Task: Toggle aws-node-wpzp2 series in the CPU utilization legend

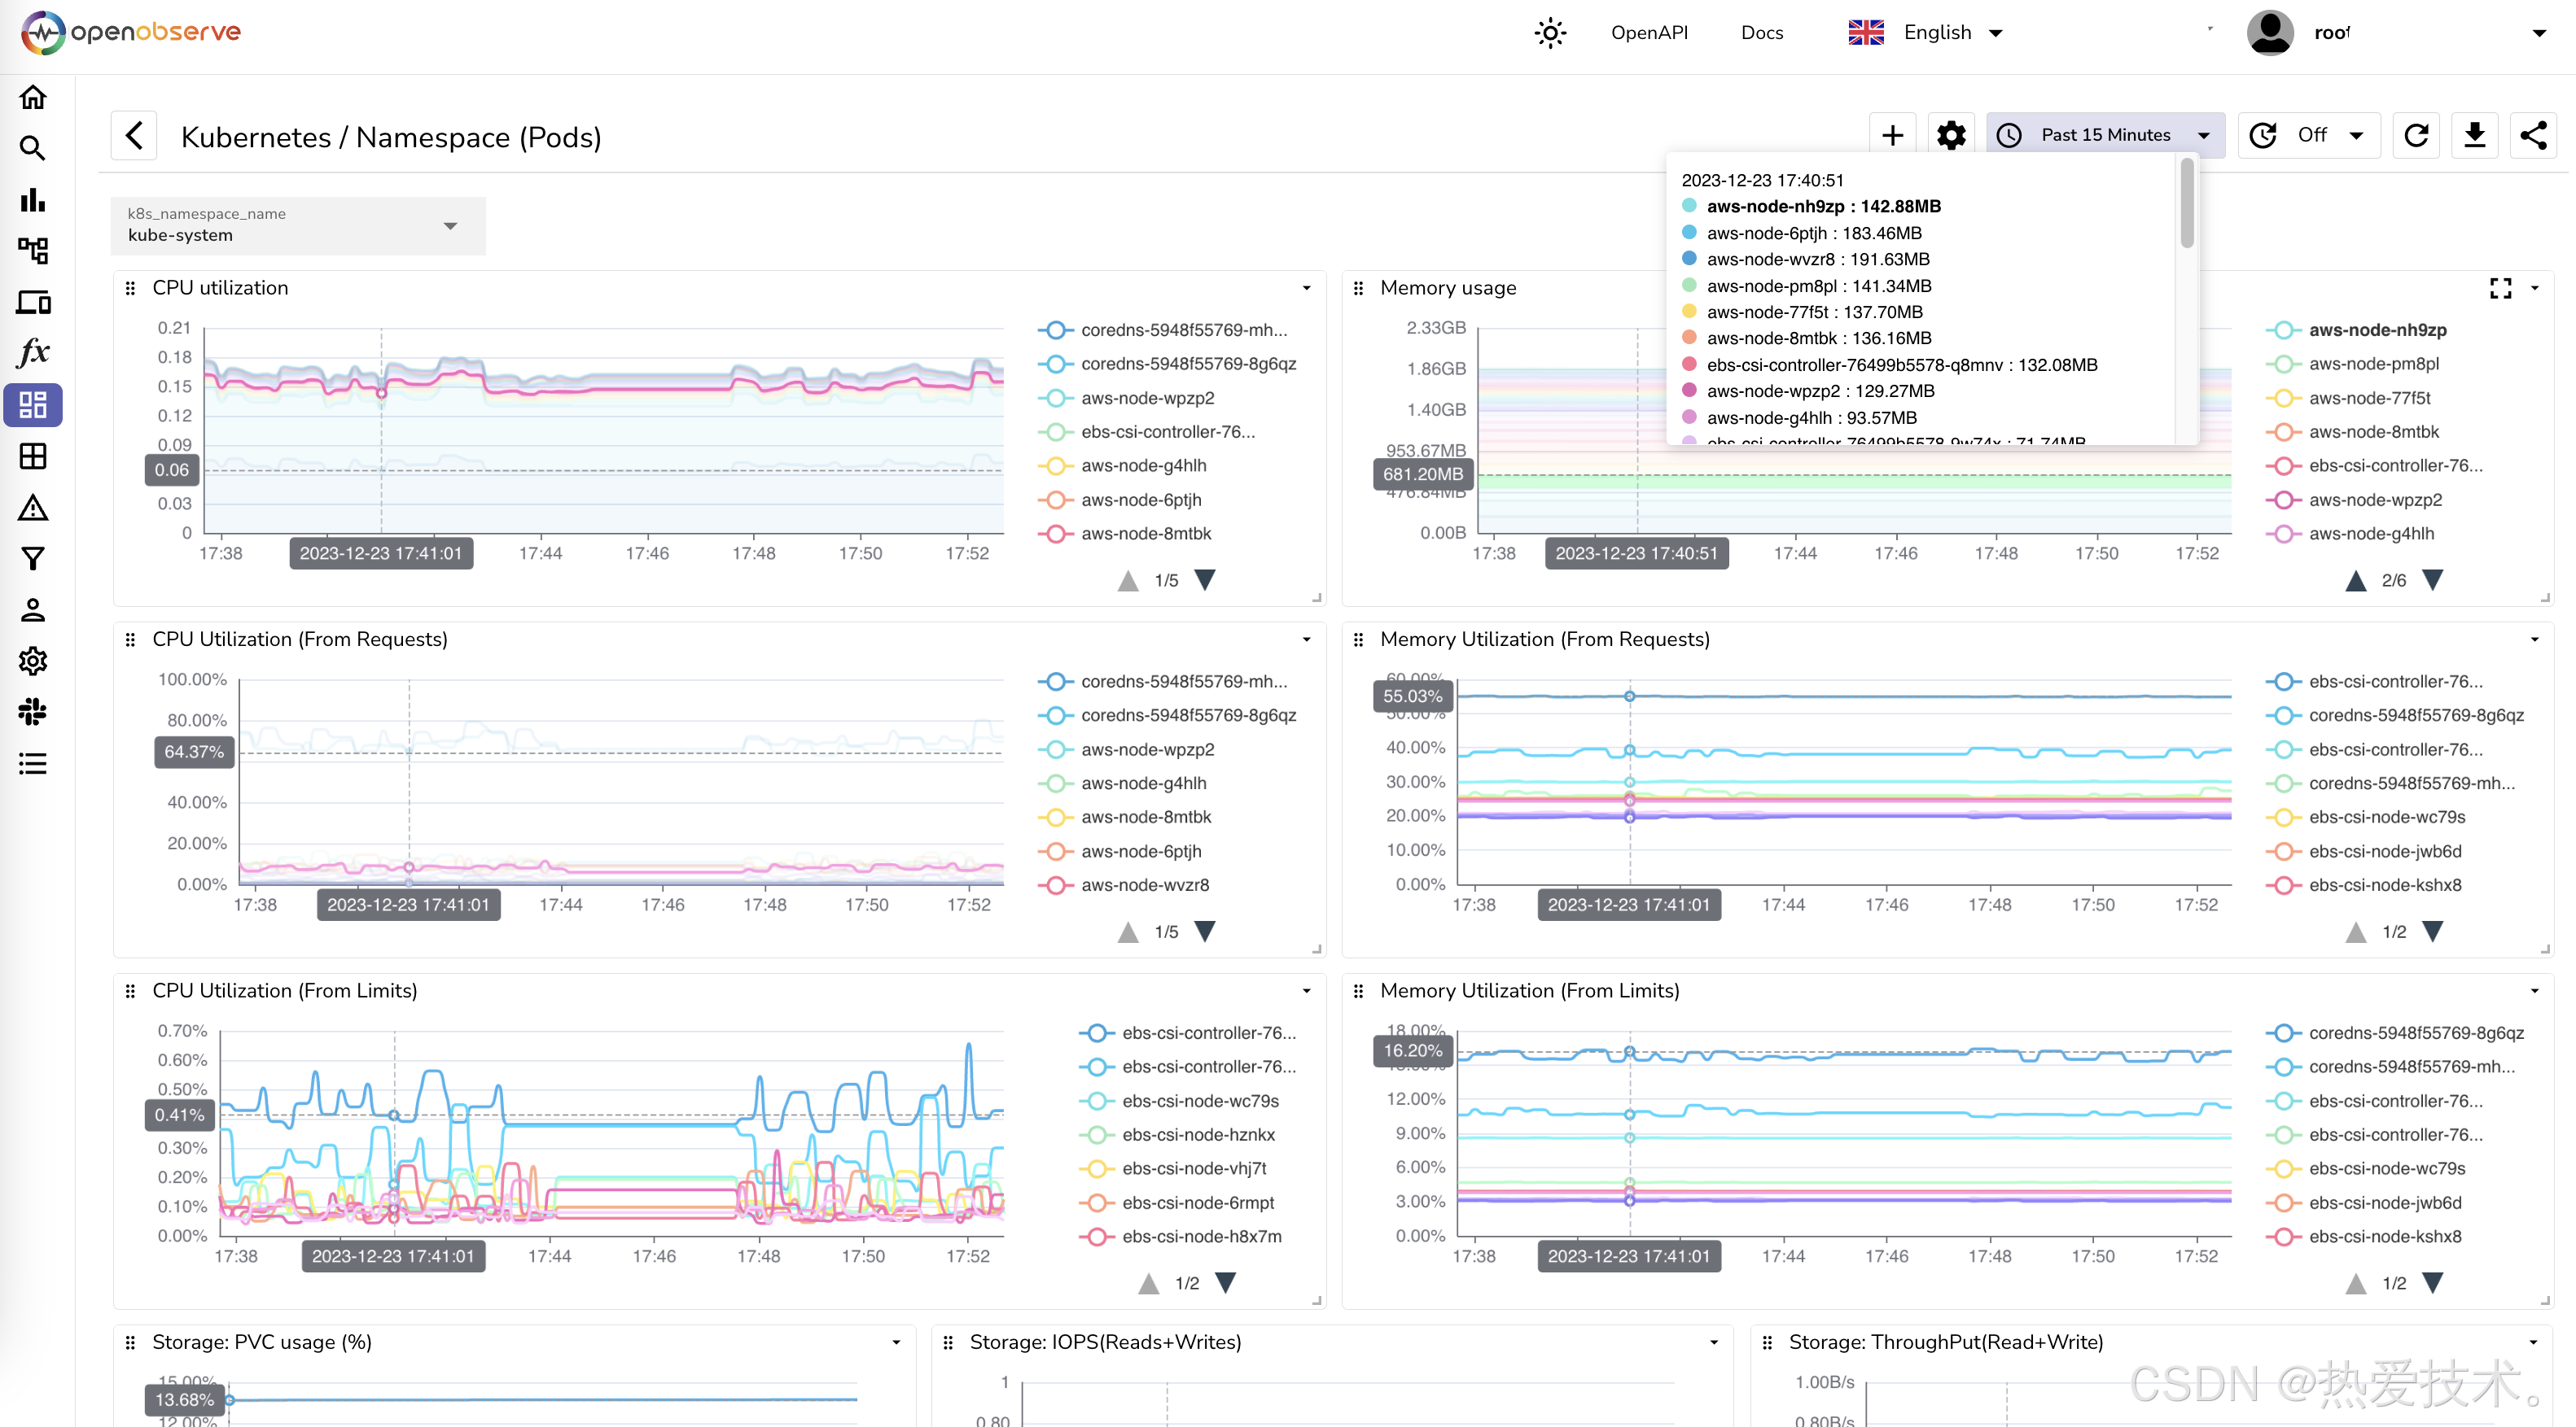Action: point(1147,398)
